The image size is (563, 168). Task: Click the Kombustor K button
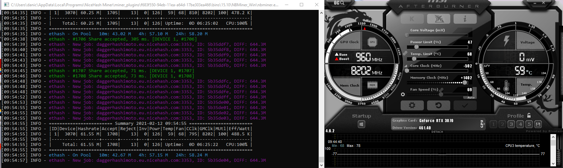coord(412,19)
